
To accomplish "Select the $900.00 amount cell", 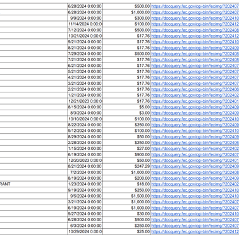I will (127, 154).
